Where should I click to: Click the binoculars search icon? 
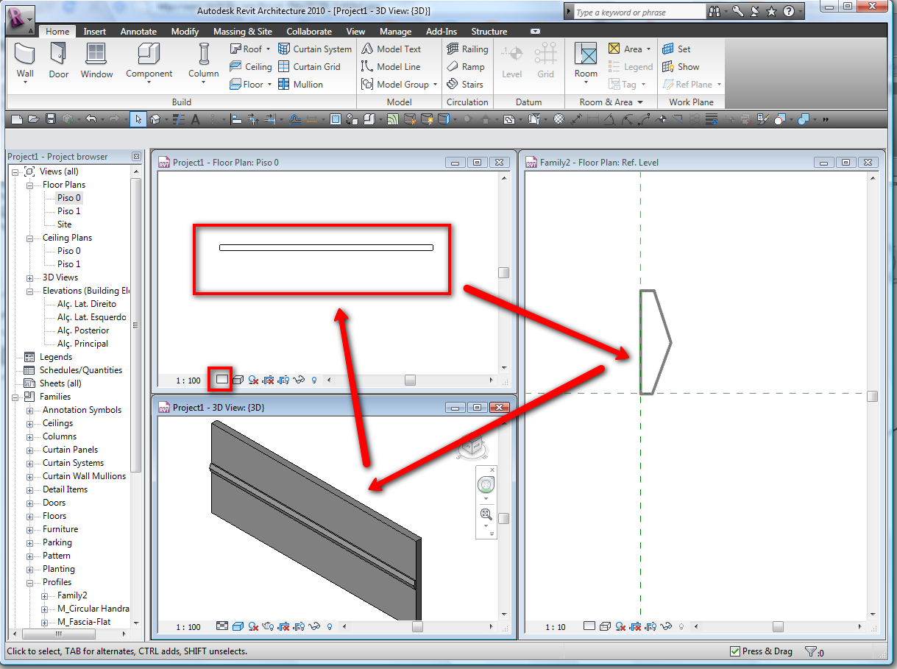[x=714, y=12]
